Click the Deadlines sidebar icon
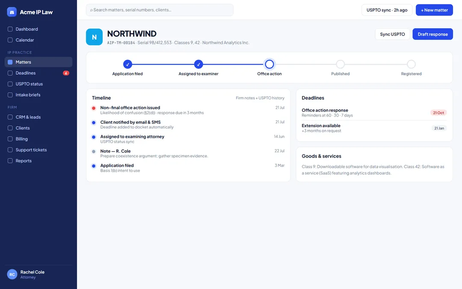The width and height of the screenshot is (462, 289). click(10, 73)
